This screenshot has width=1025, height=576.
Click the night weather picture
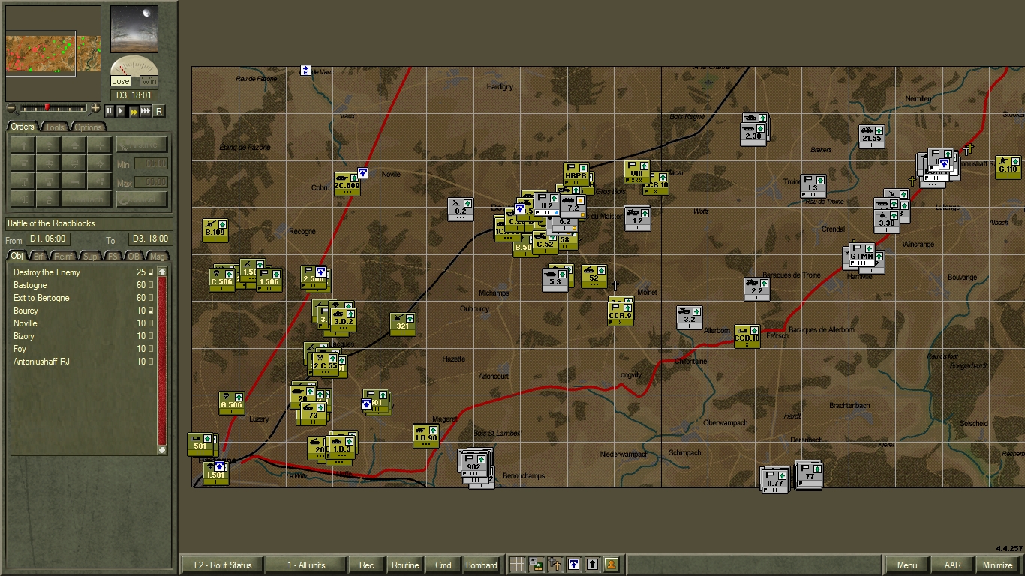(x=134, y=29)
